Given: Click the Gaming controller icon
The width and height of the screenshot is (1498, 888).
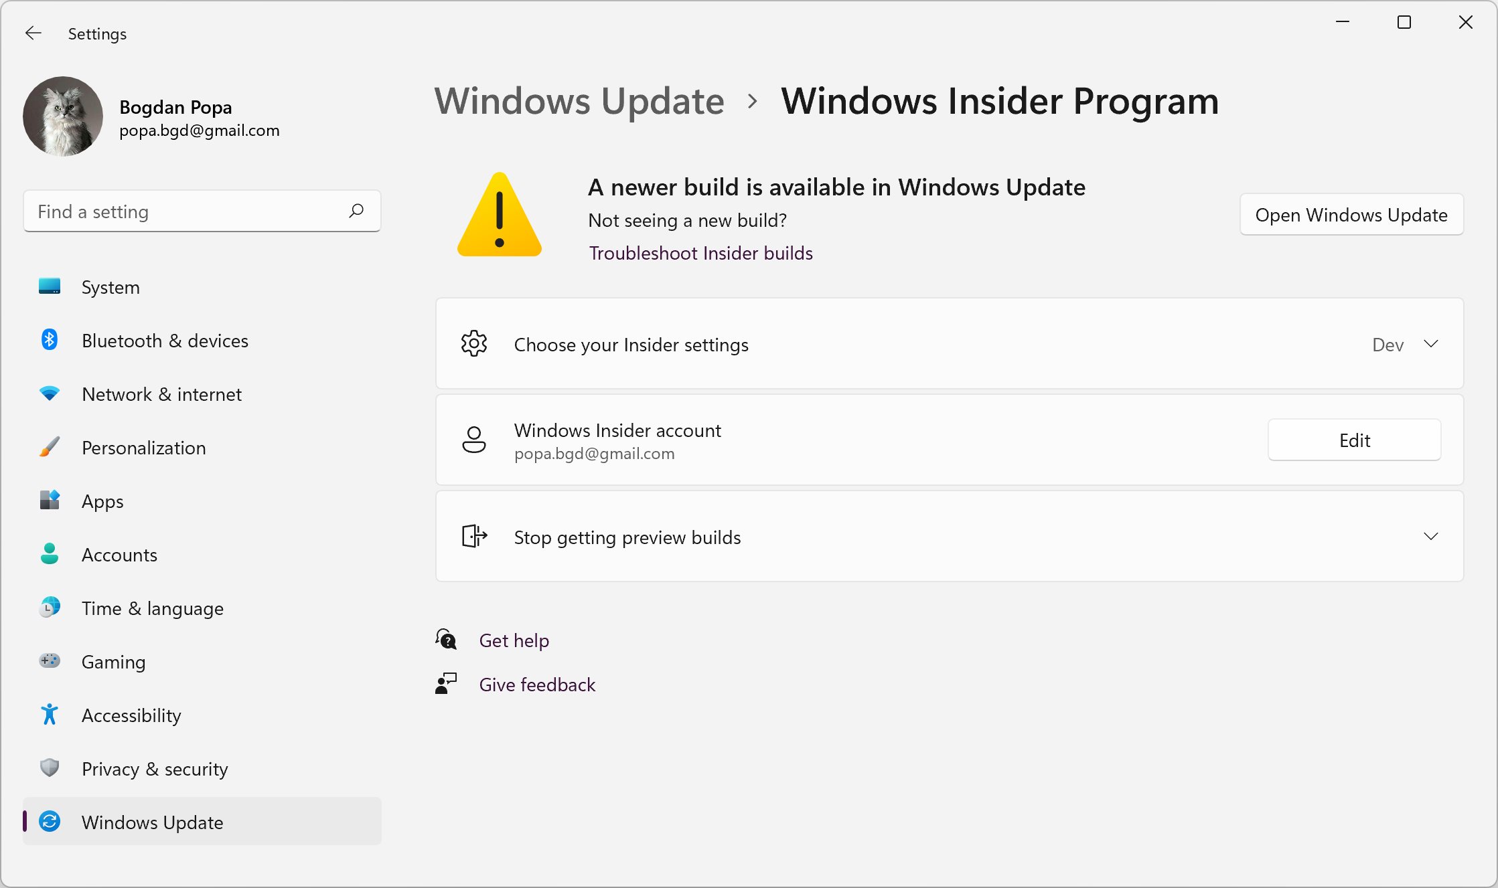Looking at the screenshot, I should click(x=50, y=661).
